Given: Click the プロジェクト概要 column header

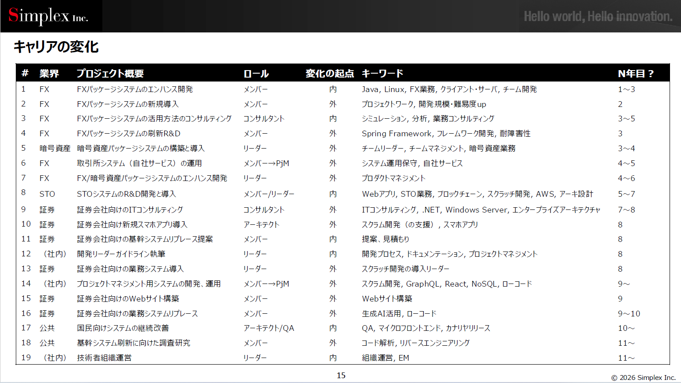Looking at the screenshot, I should [x=110, y=74].
